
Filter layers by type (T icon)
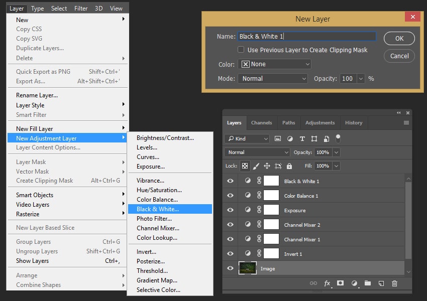click(x=302, y=138)
